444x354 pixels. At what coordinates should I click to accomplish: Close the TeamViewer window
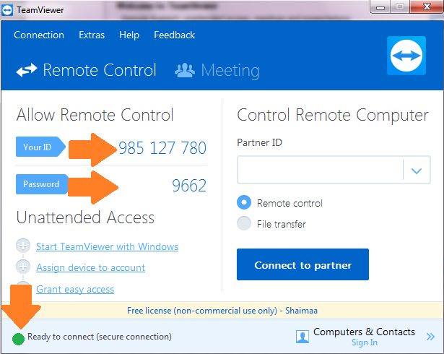tap(427, 7)
